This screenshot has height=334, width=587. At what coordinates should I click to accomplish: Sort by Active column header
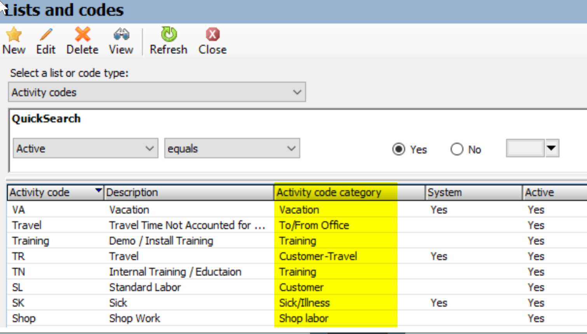tap(555, 192)
